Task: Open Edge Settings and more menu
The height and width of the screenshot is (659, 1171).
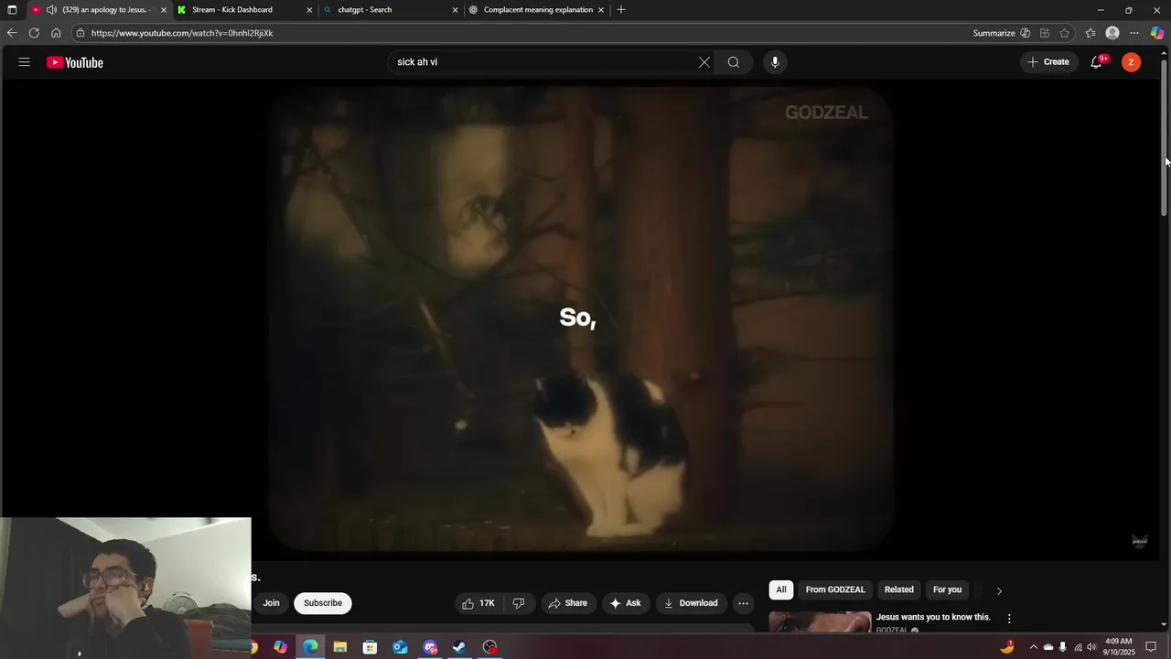Action: [1134, 33]
